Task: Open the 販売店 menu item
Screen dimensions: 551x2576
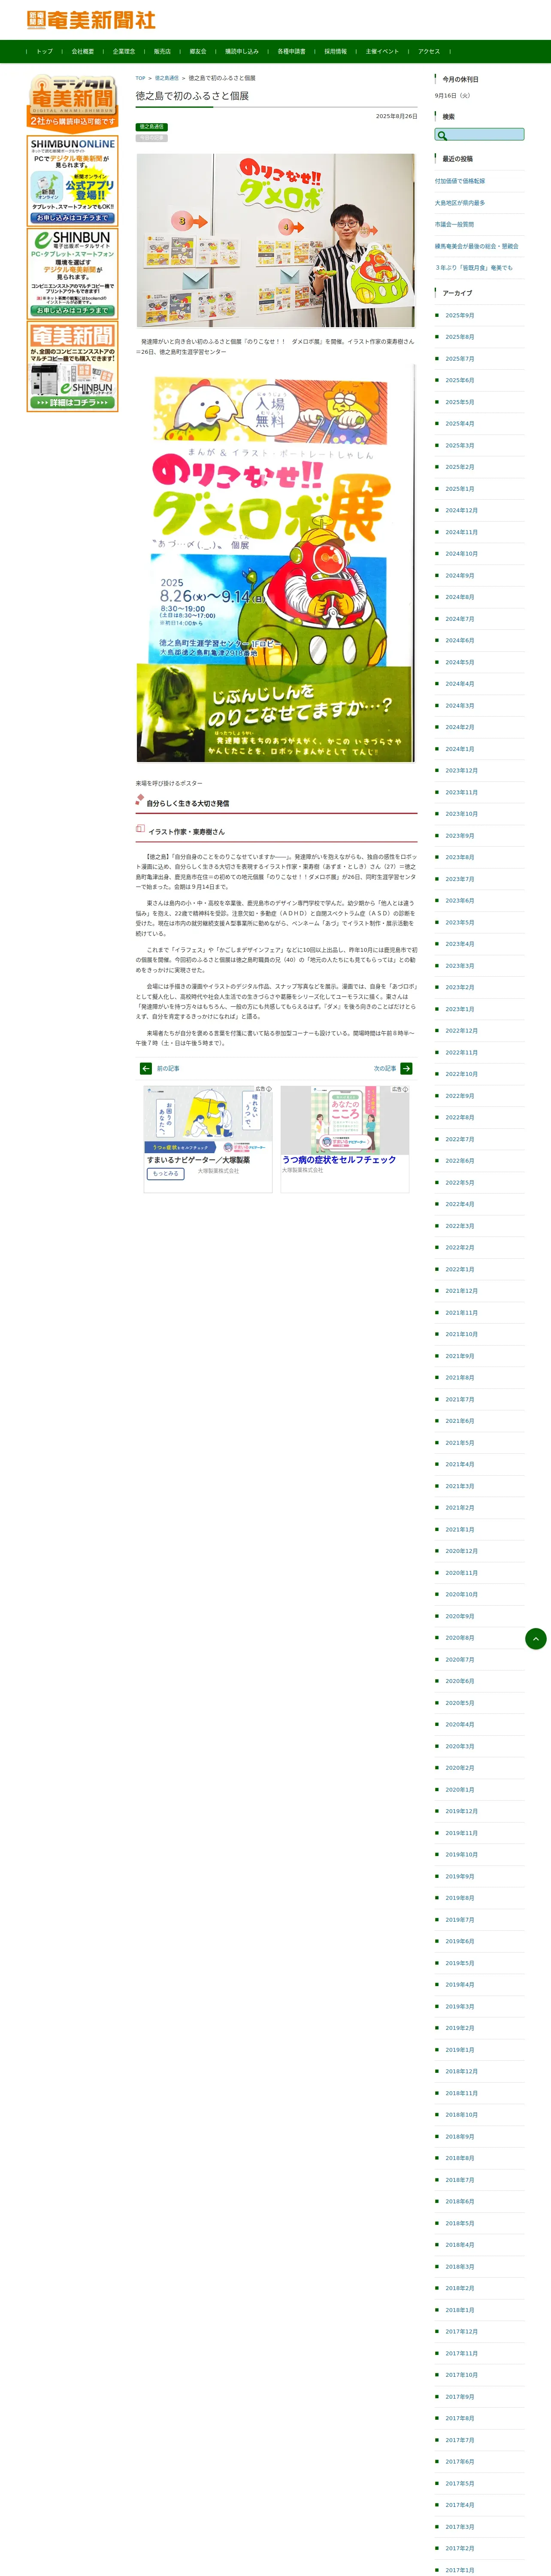Action: (x=162, y=51)
